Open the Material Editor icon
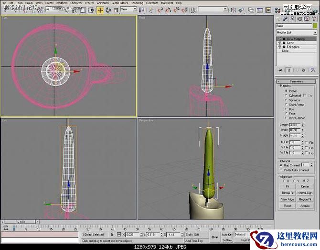320x250 pixels. [x=277, y=10]
